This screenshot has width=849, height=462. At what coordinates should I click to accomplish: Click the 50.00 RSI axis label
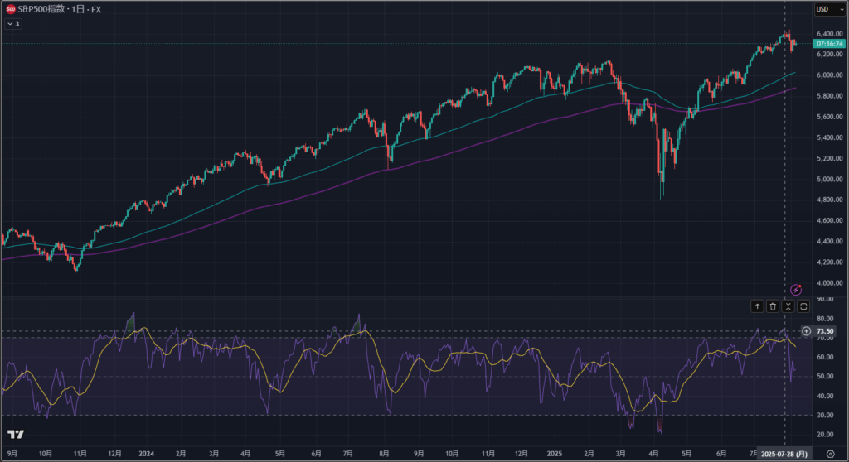pos(825,377)
